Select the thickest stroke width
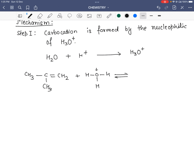194x145 pixels. [x=159, y=16]
